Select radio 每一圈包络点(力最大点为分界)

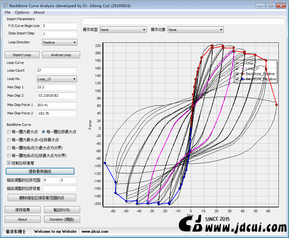coord(8,148)
